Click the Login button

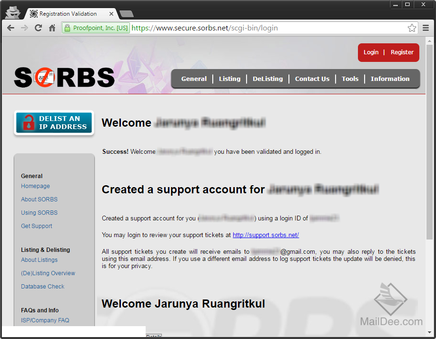click(371, 52)
